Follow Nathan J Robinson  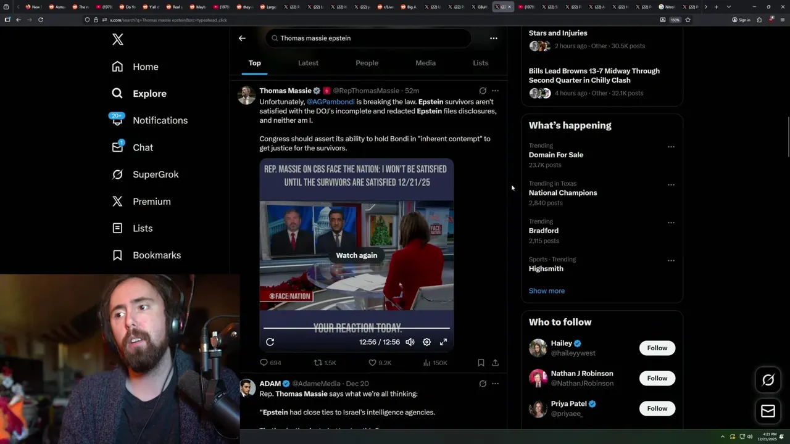tap(657, 378)
